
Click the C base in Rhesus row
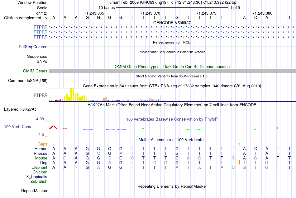point(98,153)
